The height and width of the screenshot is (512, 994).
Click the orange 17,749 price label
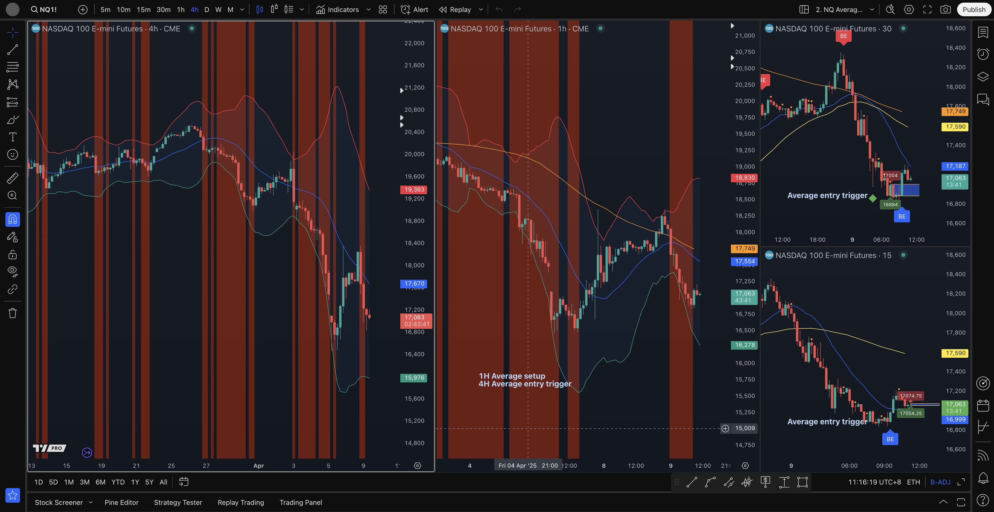(x=744, y=249)
